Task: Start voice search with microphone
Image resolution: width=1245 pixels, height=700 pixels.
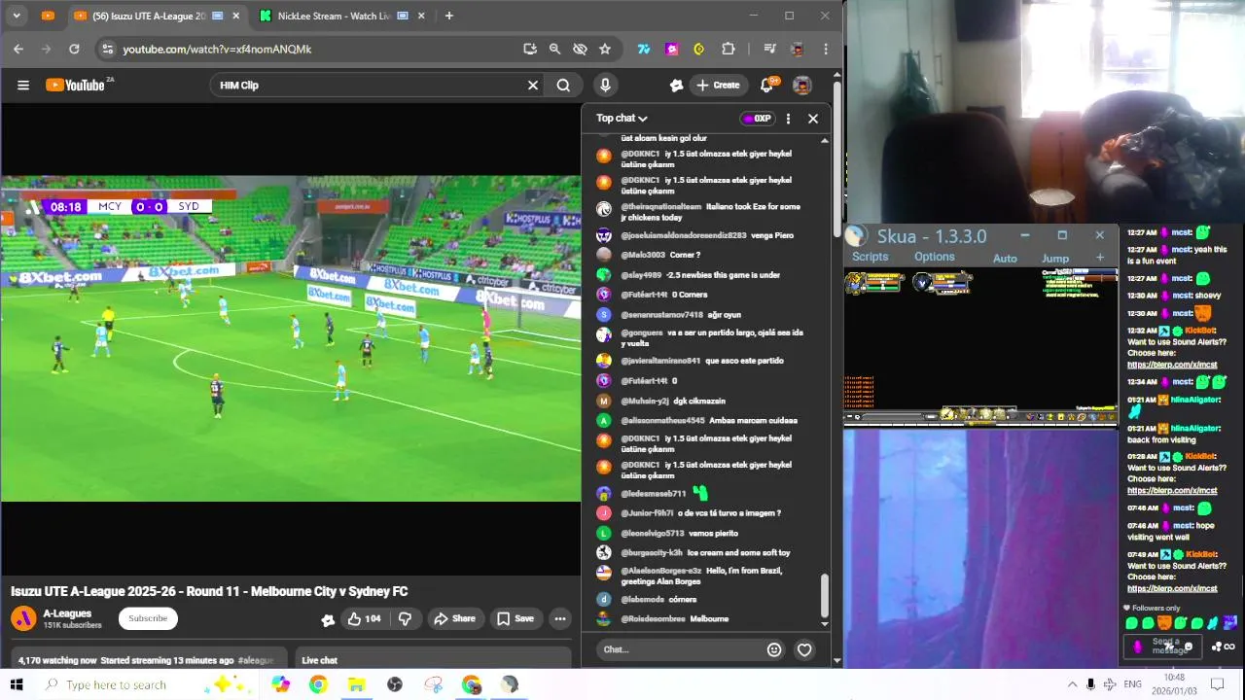Action: pyautogui.click(x=605, y=85)
